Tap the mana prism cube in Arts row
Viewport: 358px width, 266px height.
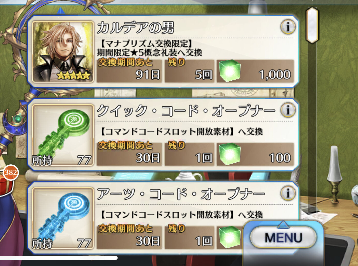(230, 237)
